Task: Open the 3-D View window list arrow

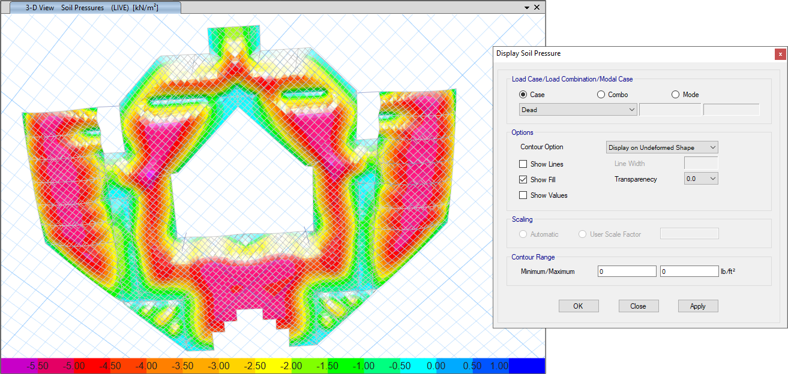Action: (x=526, y=7)
